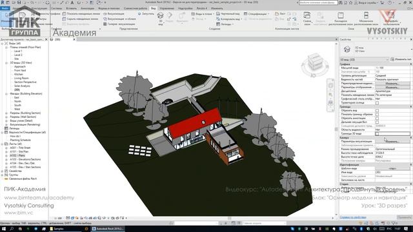Screen dimensions: 413x232
Task: Toggle the Far Clip Active (Дальняя секущая) checkbox
Action: point(377,122)
